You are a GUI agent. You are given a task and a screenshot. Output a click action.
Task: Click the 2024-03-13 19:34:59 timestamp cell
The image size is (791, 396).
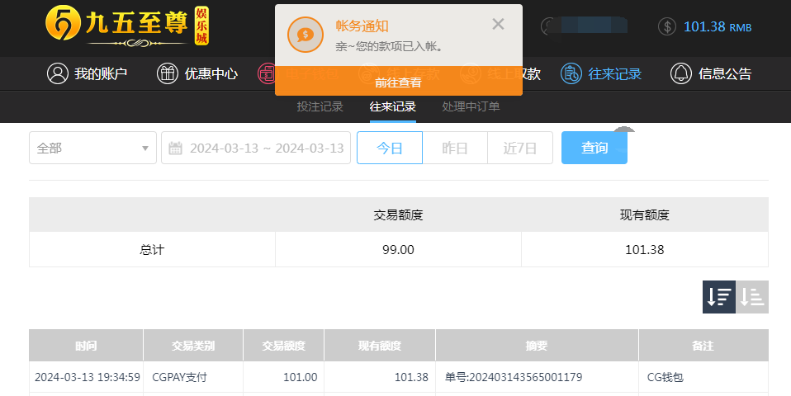[x=88, y=377]
